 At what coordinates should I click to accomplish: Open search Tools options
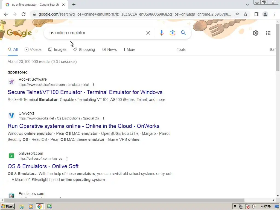tap(181, 49)
